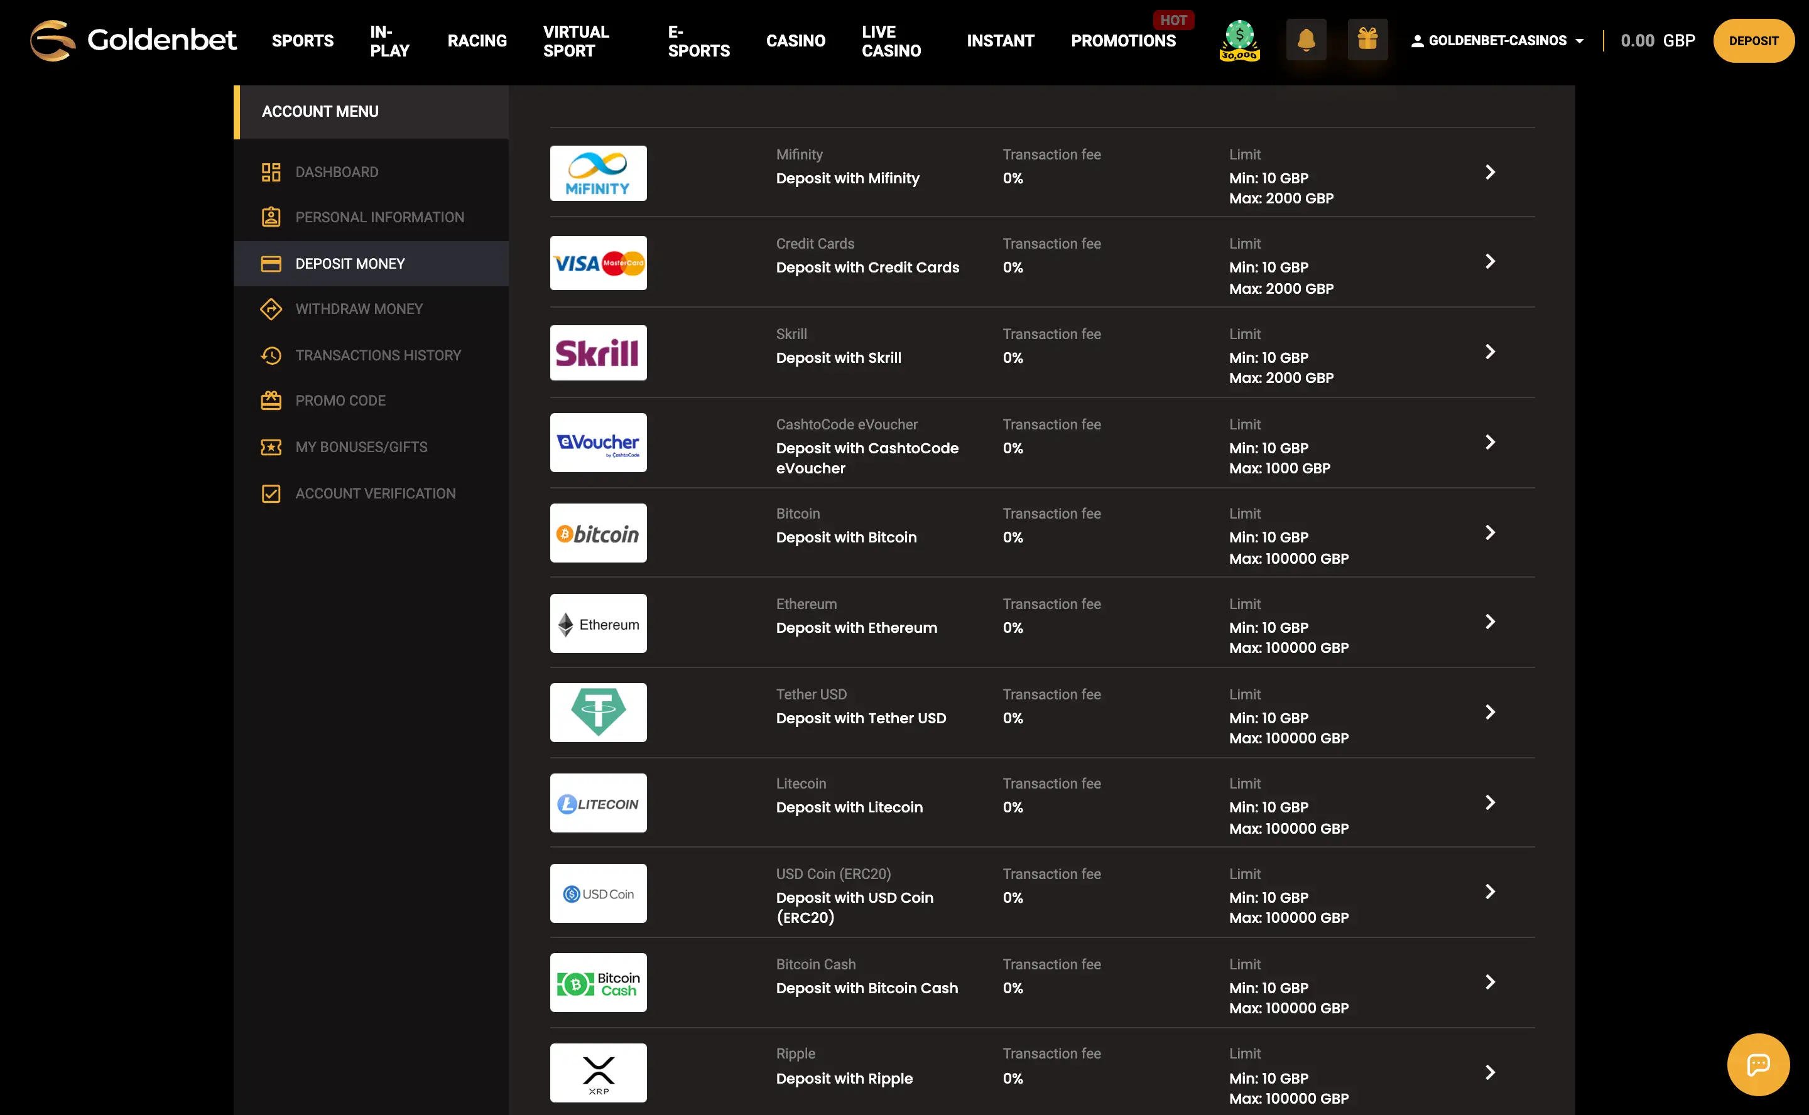Open the In-Play menu
The height and width of the screenshot is (1115, 1809).
pyautogui.click(x=389, y=41)
